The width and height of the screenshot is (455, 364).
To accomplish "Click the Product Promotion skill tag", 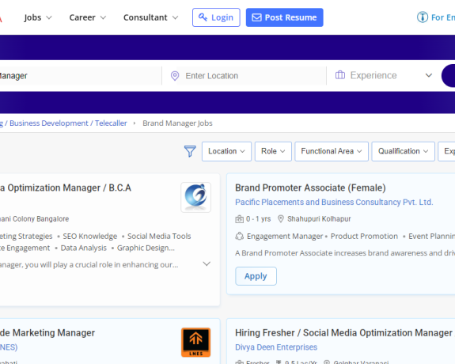I will (x=364, y=237).
